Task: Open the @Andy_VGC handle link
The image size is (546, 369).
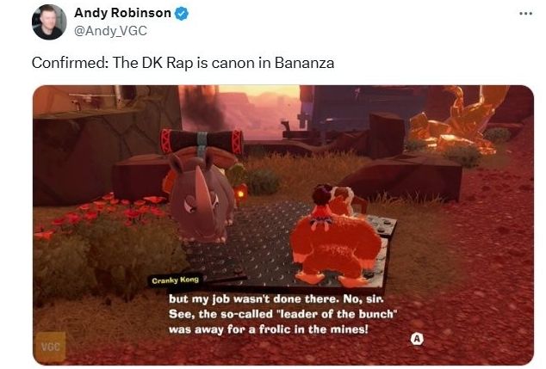Action: pos(110,31)
